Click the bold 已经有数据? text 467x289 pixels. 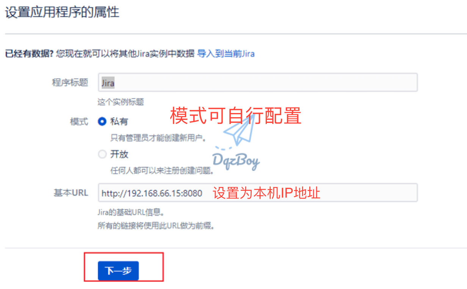[29, 53]
